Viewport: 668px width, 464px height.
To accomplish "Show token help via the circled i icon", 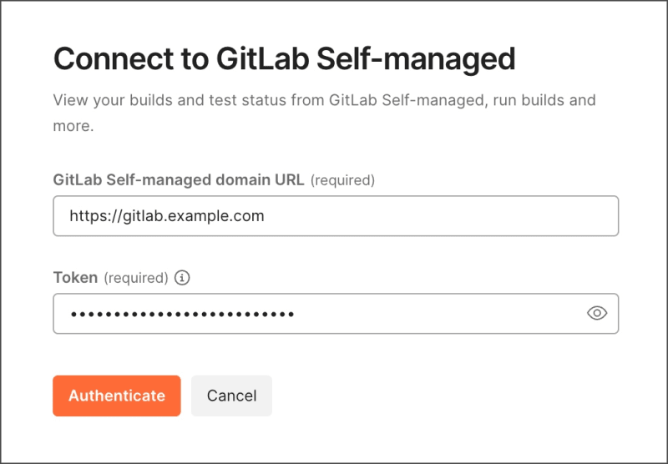I will [x=183, y=277].
